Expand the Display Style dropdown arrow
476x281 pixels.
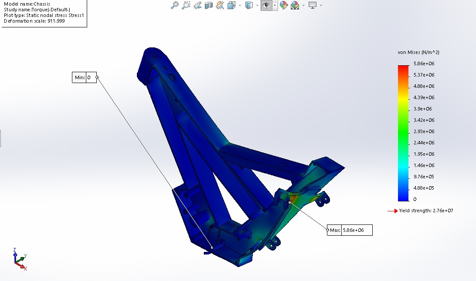coord(257,6)
